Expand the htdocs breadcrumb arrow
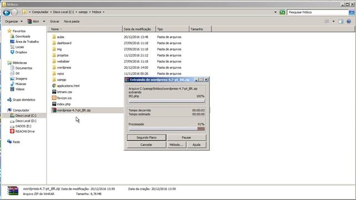This screenshot has height=200, width=356. coord(103,12)
